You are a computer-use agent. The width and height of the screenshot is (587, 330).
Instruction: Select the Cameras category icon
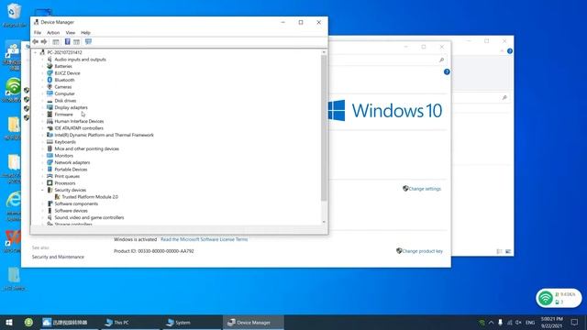click(x=50, y=87)
